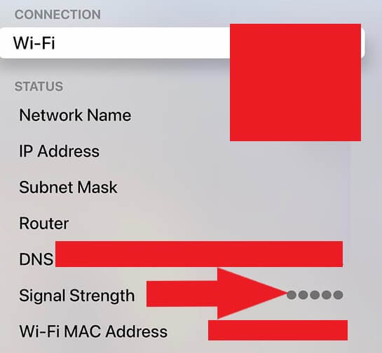Click the CONNECTION section header
Image resolution: width=382 pixels, height=353 pixels.
(57, 15)
